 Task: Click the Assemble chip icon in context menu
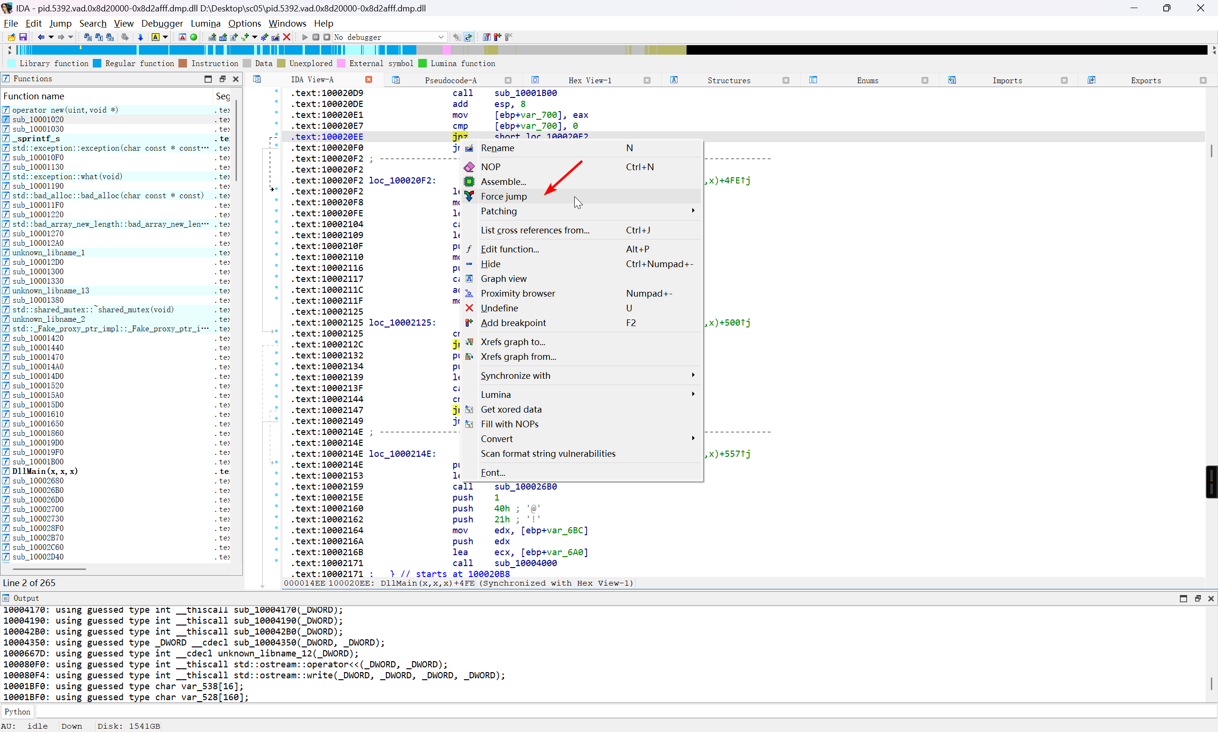click(x=469, y=182)
